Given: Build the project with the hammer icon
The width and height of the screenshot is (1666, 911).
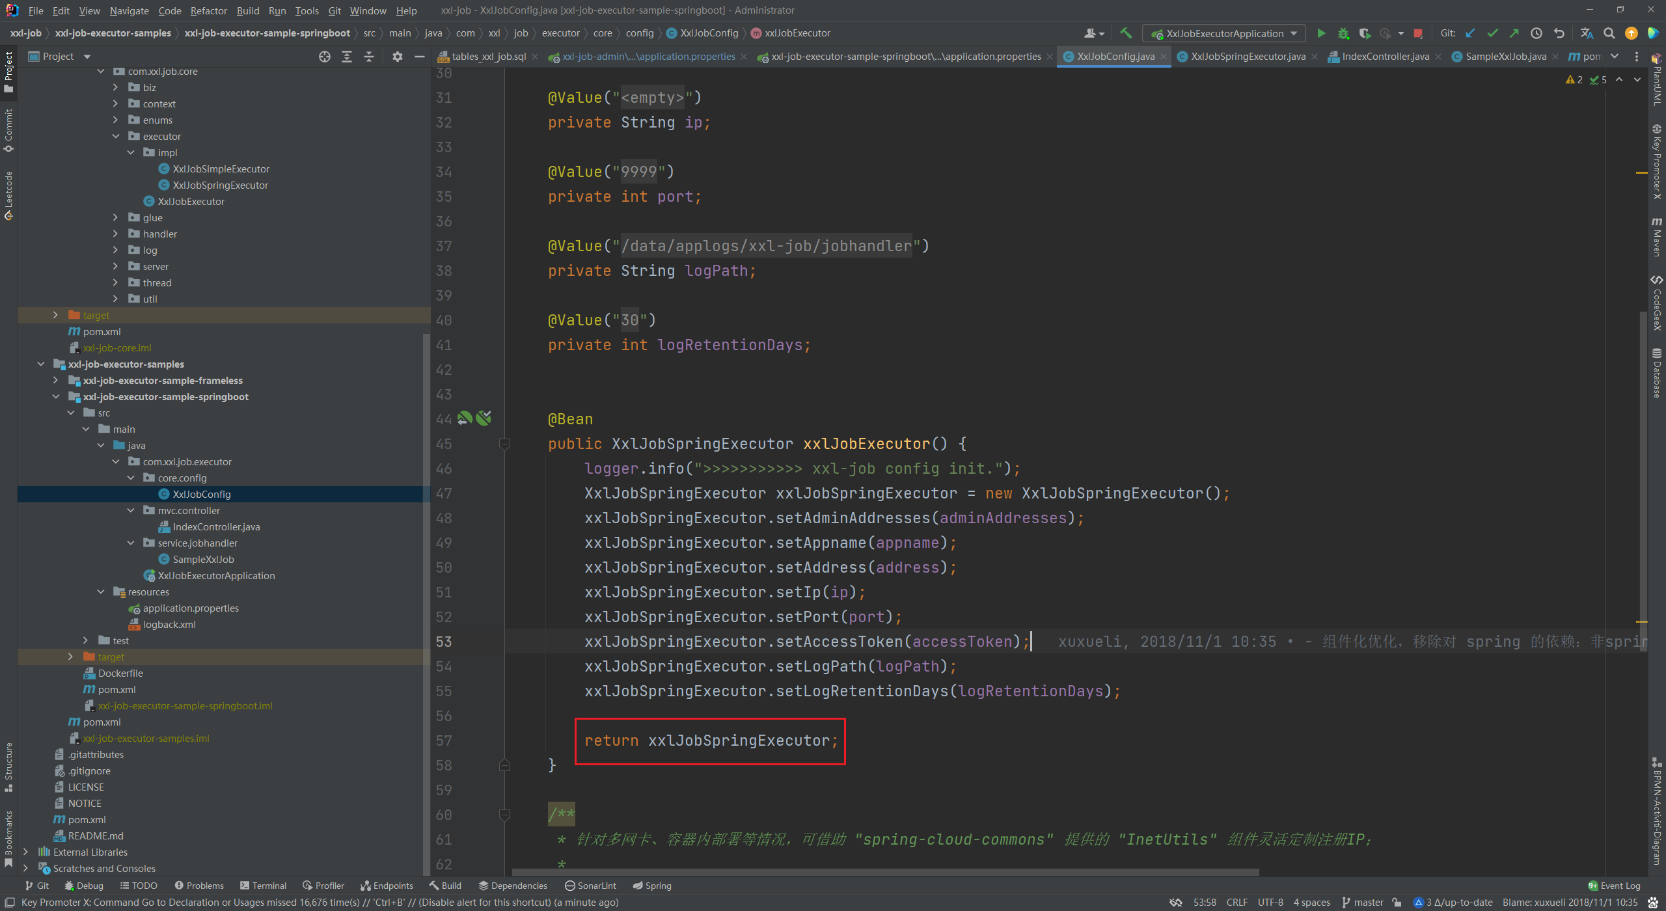Looking at the screenshot, I should click(x=1126, y=33).
